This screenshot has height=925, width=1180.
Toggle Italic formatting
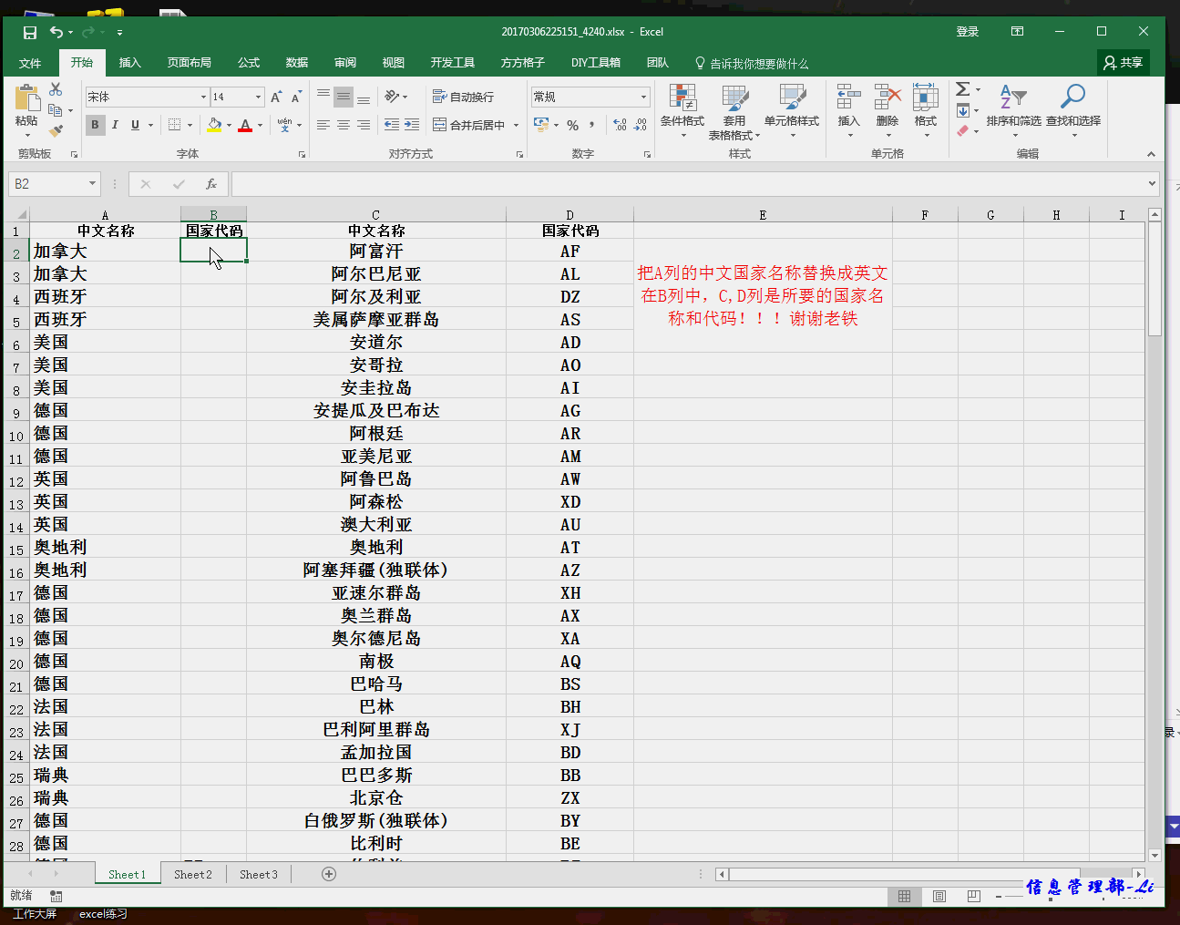[x=115, y=125]
